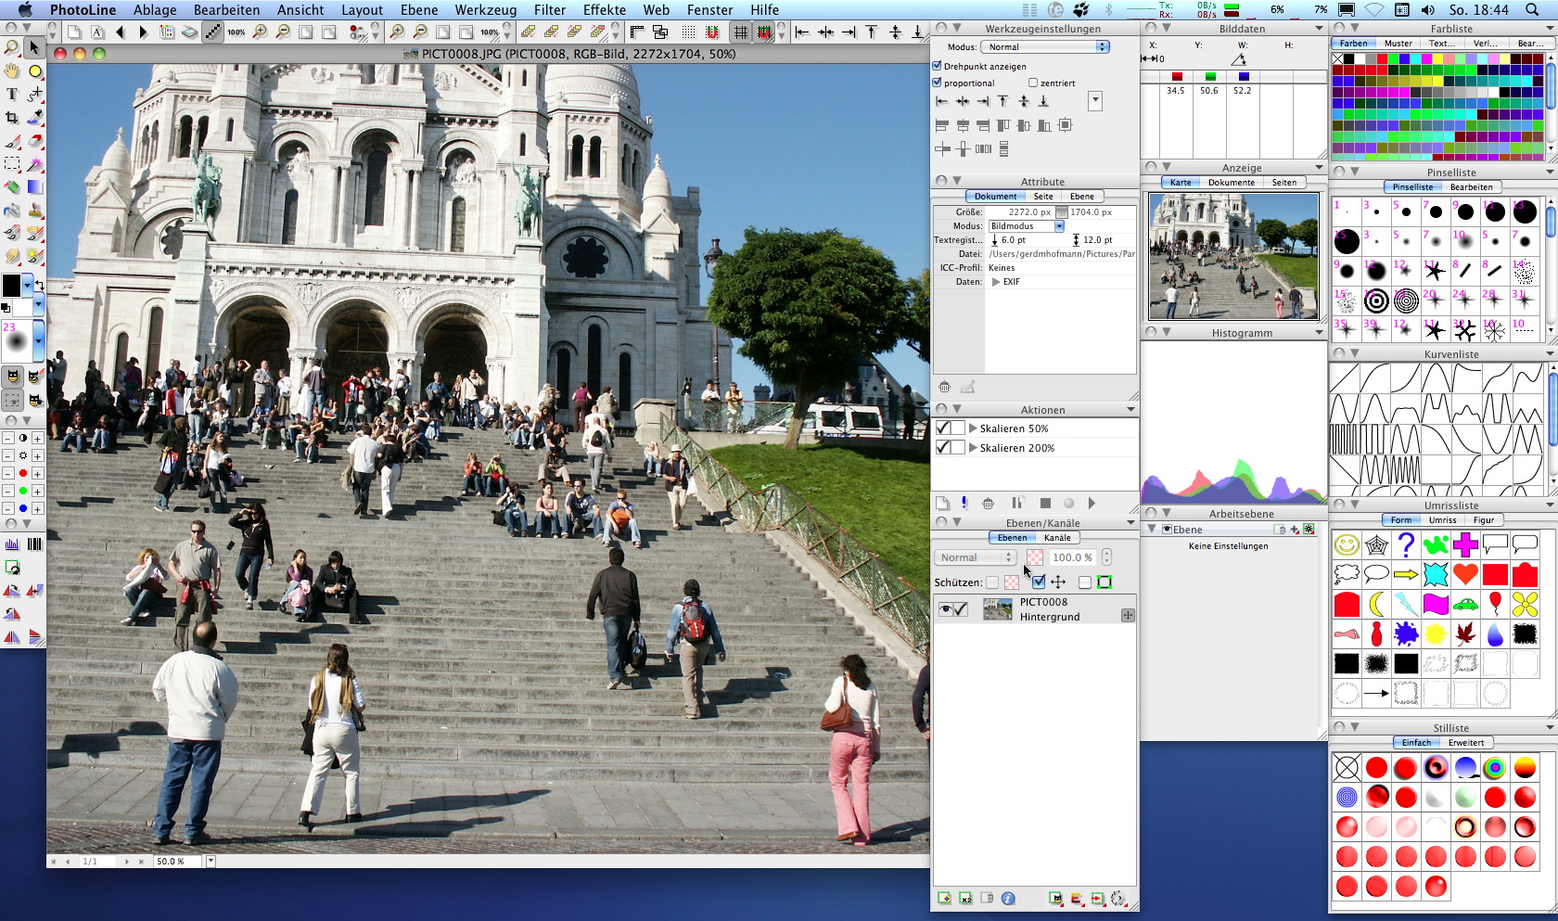Click the red heart shape in Umrissliste
The width and height of the screenshot is (1558, 921).
tap(1465, 574)
